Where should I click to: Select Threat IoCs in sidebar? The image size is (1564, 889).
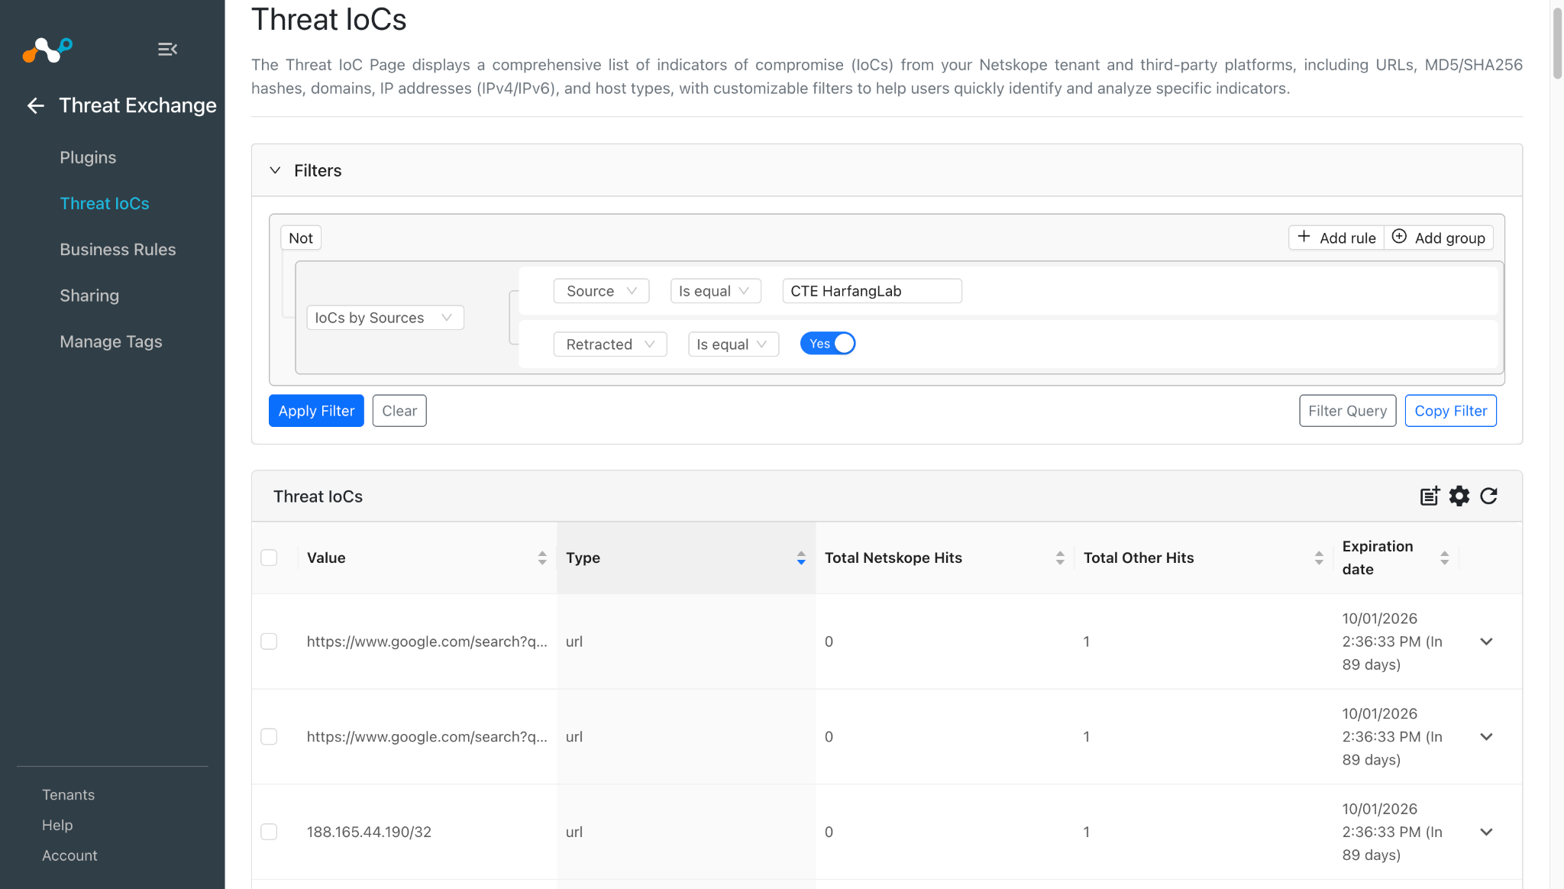pyautogui.click(x=105, y=203)
